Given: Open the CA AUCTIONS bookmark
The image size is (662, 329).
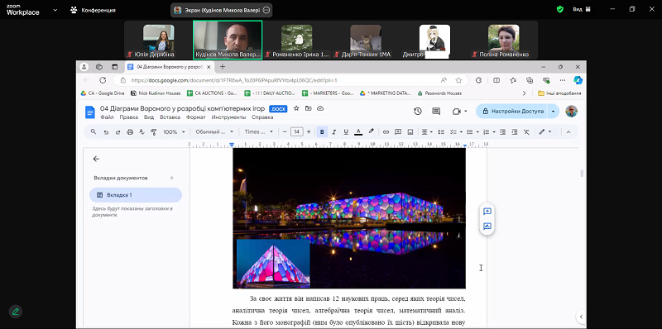Looking at the screenshot, I should [x=213, y=93].
